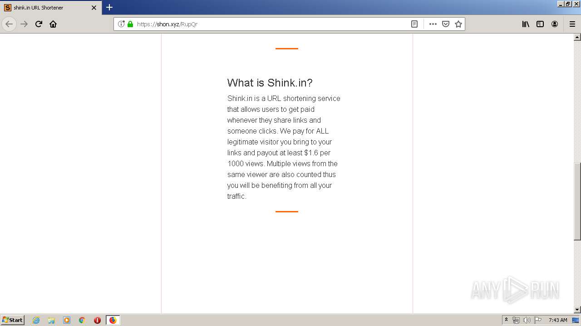581x326 pixels.
Task: Click the Forward navigation arrow
Action: click(x=24, y=24)
